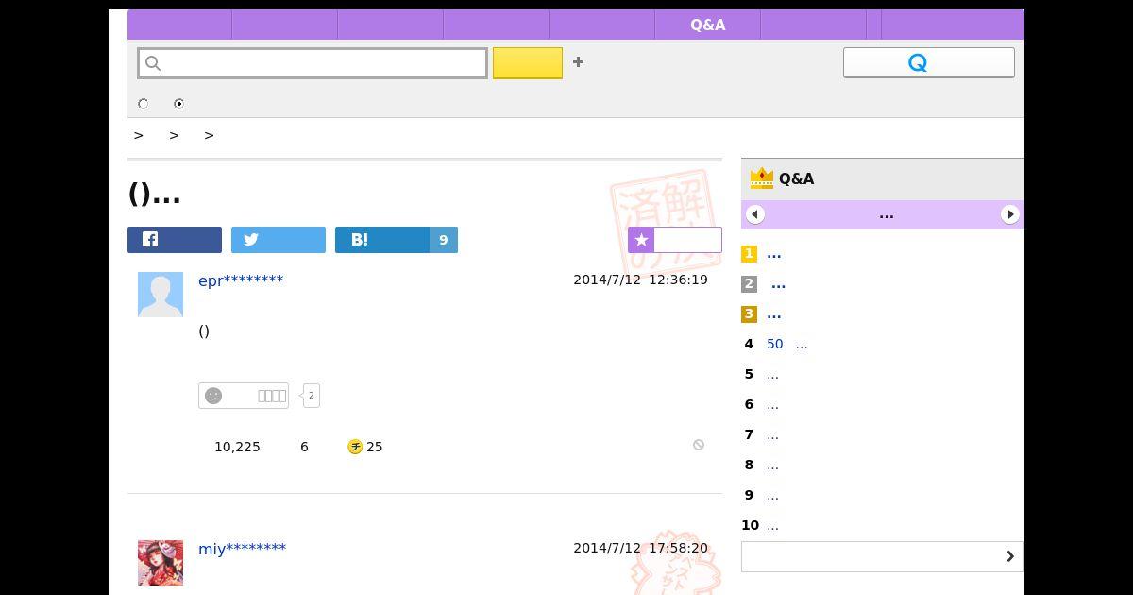This screenshot has width=1133, height=595.
Task: Click the smiley reaction button
Action: pyautogui.click(x=244, y=396)
